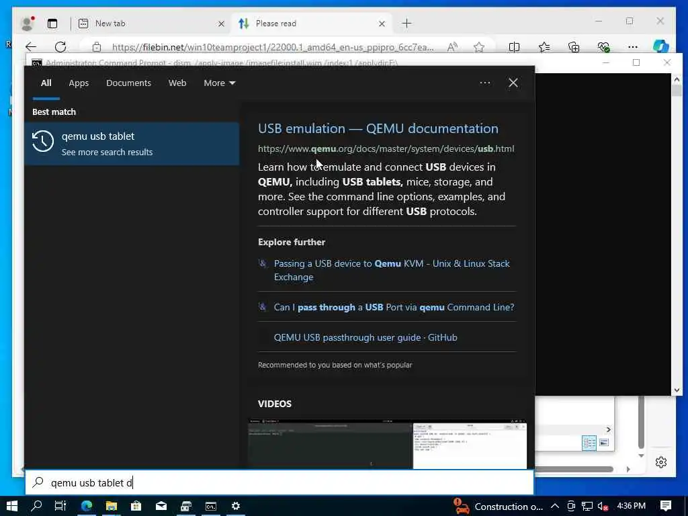Open a new Edge tab with plus button
Image resolution: width=688 pixels, height=516 pixels.
[406, 24]
